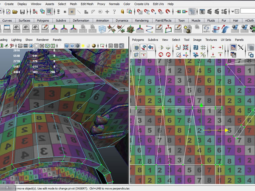Click the close button on bottom-left tab
Viewport: 255px width, 191px height.
[x=7, y=188]
